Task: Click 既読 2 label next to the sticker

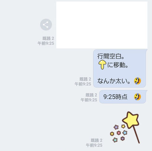Action: 96,140
